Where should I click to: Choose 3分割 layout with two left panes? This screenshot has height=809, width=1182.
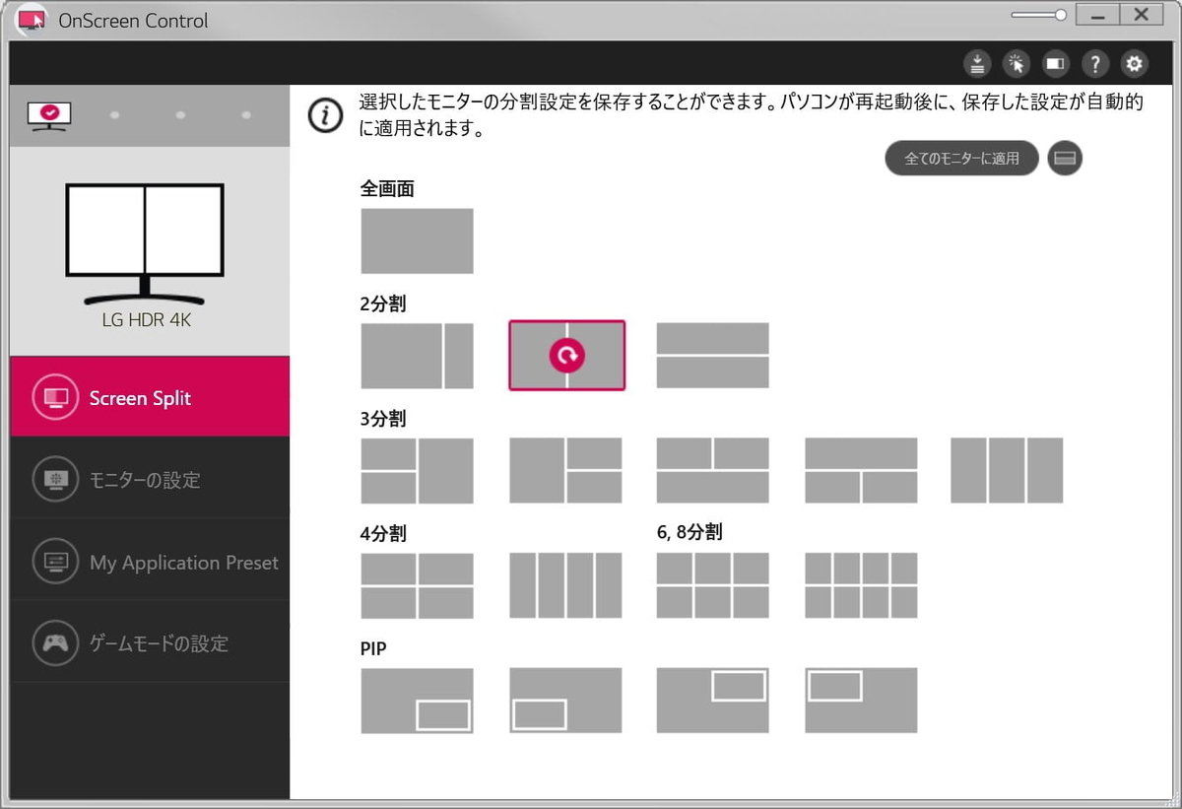click(417, 471)
